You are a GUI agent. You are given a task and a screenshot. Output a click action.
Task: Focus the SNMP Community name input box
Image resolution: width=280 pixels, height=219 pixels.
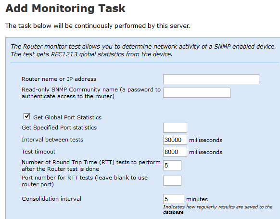pos(197,92)
